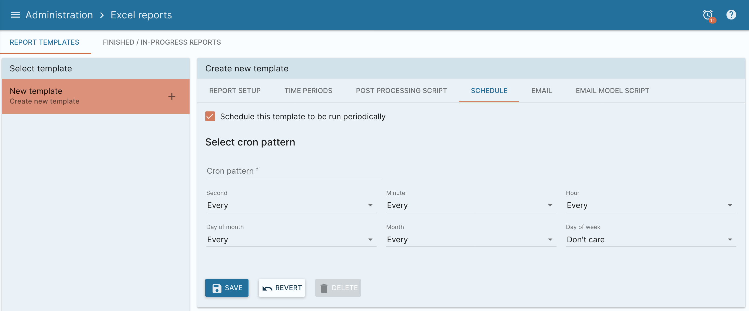
Task: Switch to the Email tab
Action: [541, 91]
